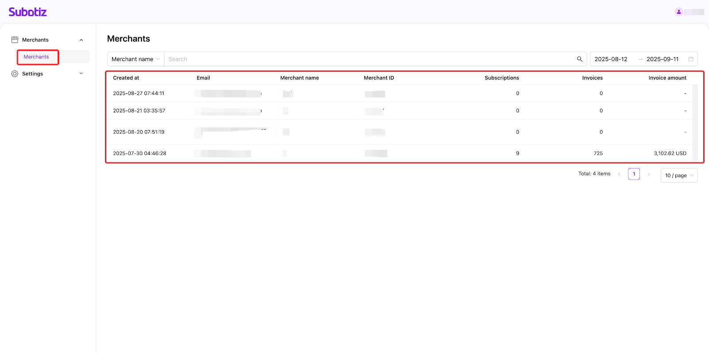Viewport: 709px width, 353px height.
Task: Click the end date 2025-09-11 field
Action: pyautogui.click(x=662, y=59)
